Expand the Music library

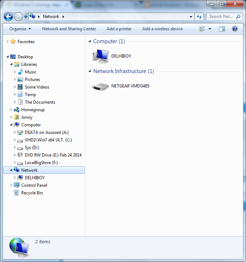tap(15, 72)
